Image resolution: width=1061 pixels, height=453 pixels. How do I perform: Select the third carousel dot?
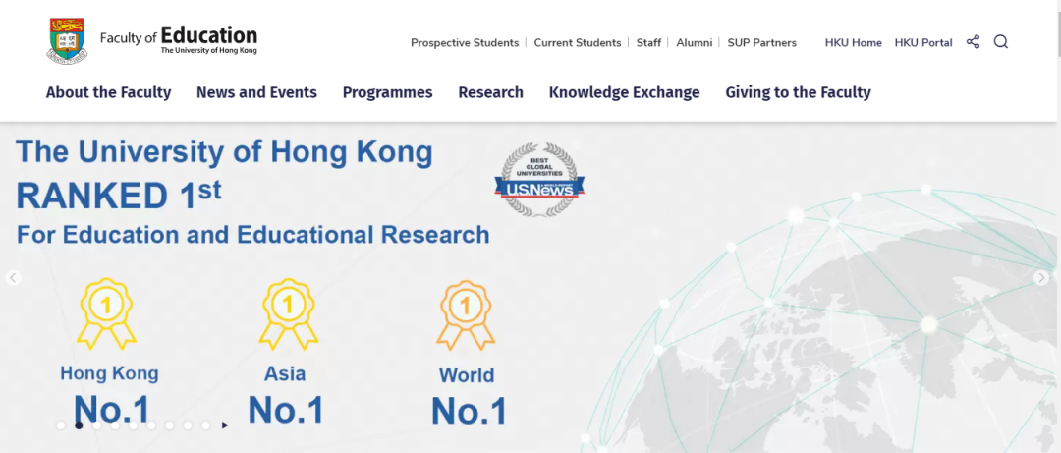(x=96, y=425)
